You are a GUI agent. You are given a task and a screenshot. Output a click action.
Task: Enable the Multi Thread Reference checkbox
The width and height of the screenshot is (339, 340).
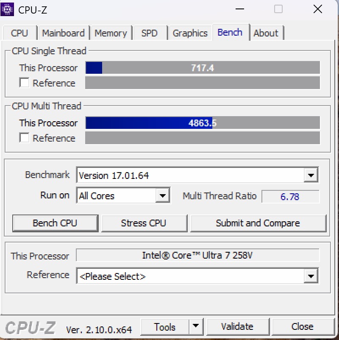[x=24, y=138]
